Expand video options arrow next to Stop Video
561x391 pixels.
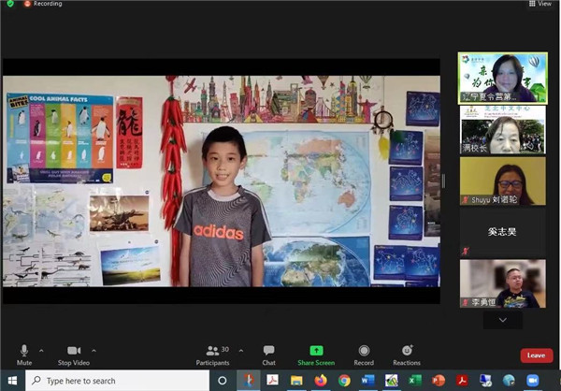[x=96, y=350]
